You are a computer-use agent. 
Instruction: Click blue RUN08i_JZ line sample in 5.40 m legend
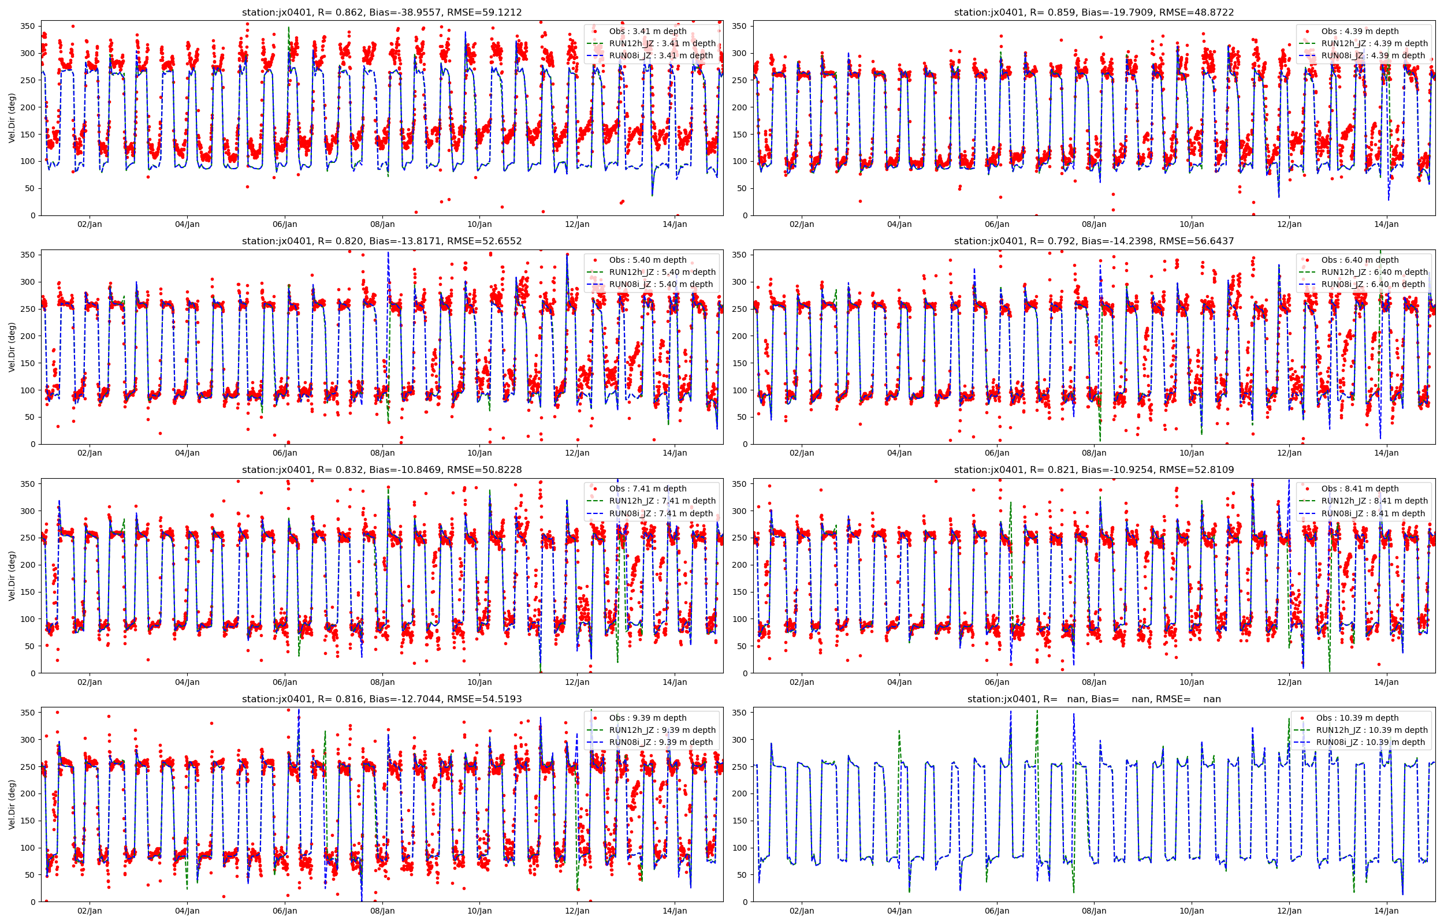pos(594,284)
